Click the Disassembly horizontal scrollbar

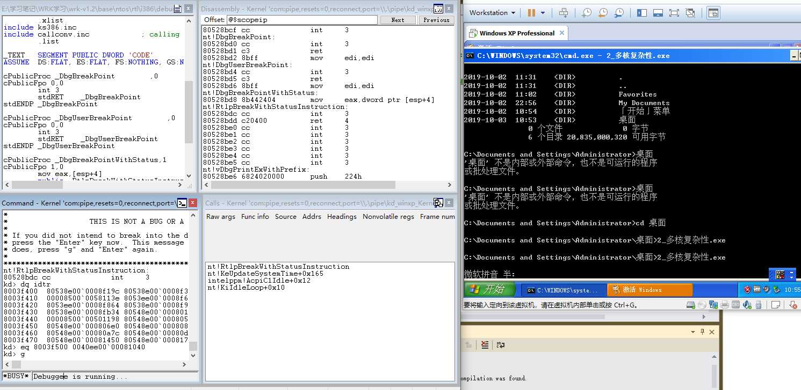328,185
